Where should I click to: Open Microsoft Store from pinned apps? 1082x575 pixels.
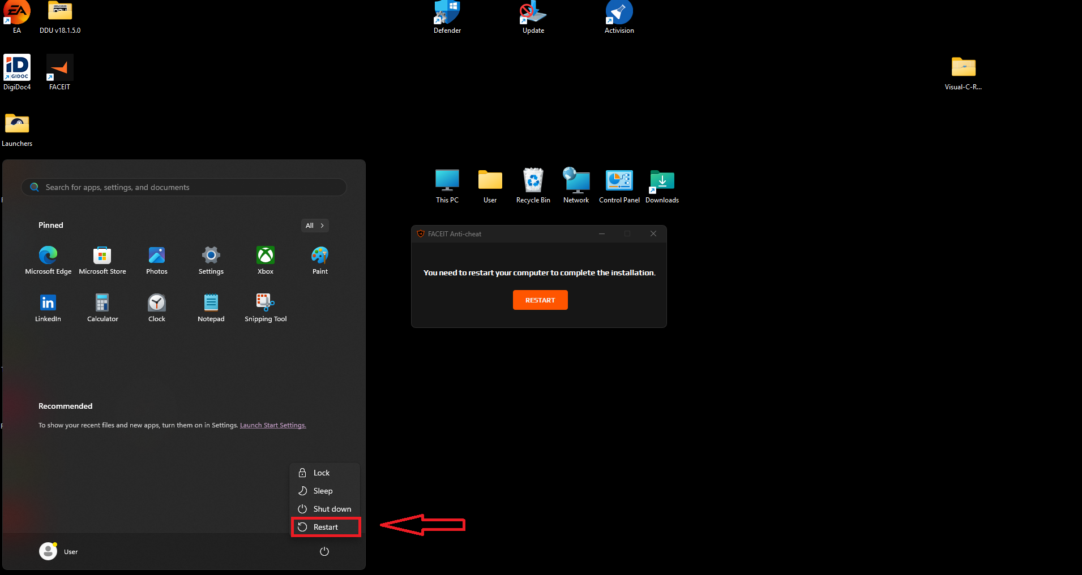coord(102,260)
